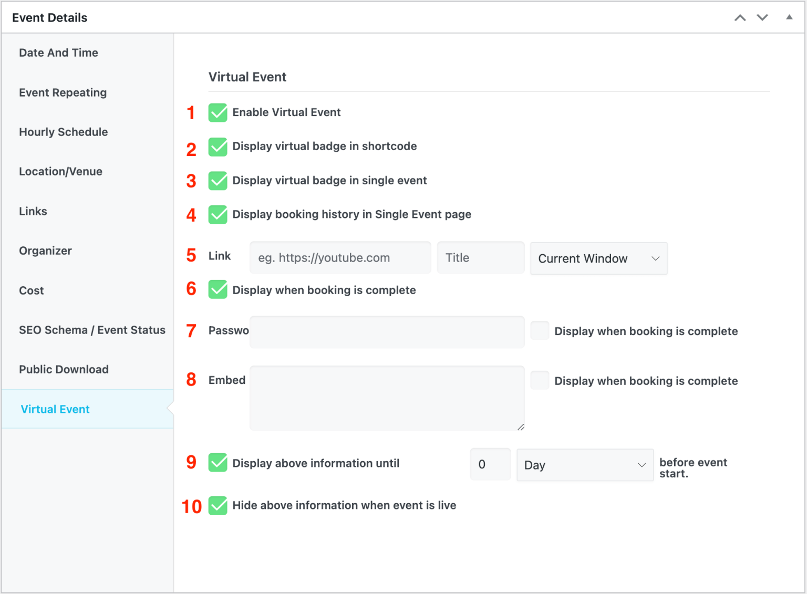The width and height of the screenshot is (807, 594).
Task: Uncheck Display virtual badge in shortcode
Action: tap(218, 147)
